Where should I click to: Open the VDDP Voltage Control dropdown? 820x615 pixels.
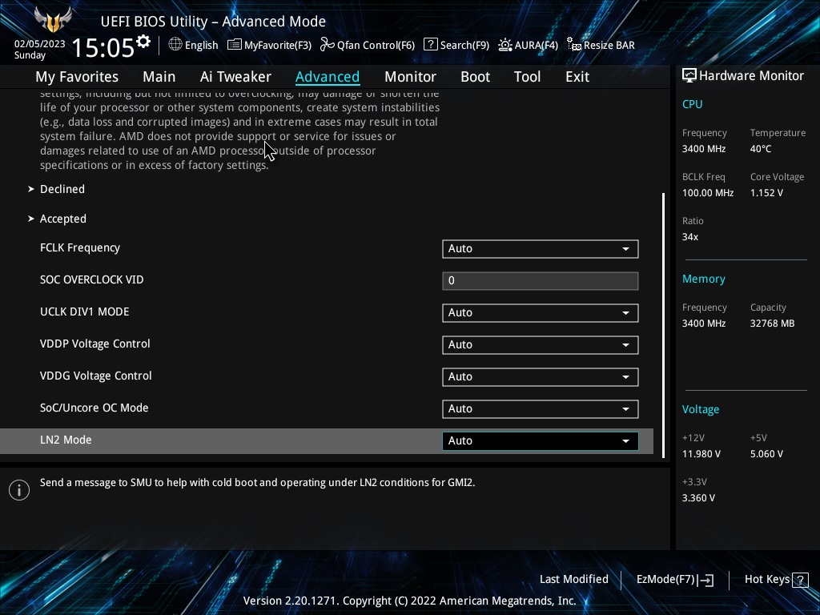[x=541, y=344]
